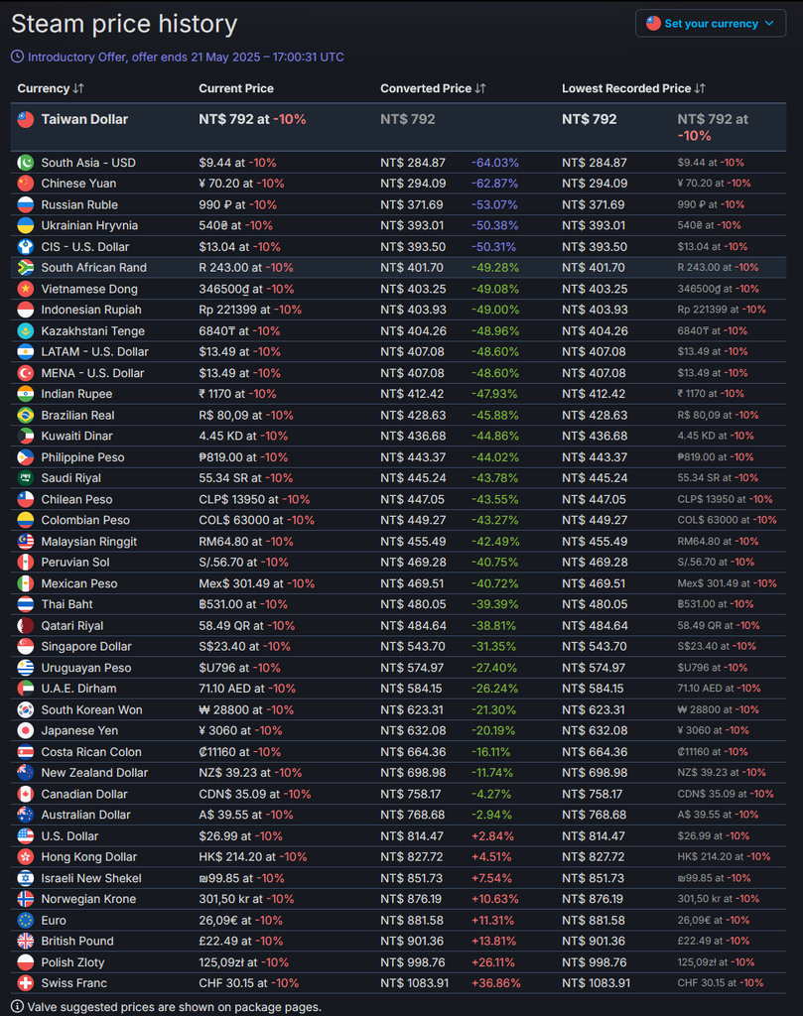Viewport: 803px width, 1016px height.
Task: Click the Brazilian Real flag icon
Action: tap(25, 416)
